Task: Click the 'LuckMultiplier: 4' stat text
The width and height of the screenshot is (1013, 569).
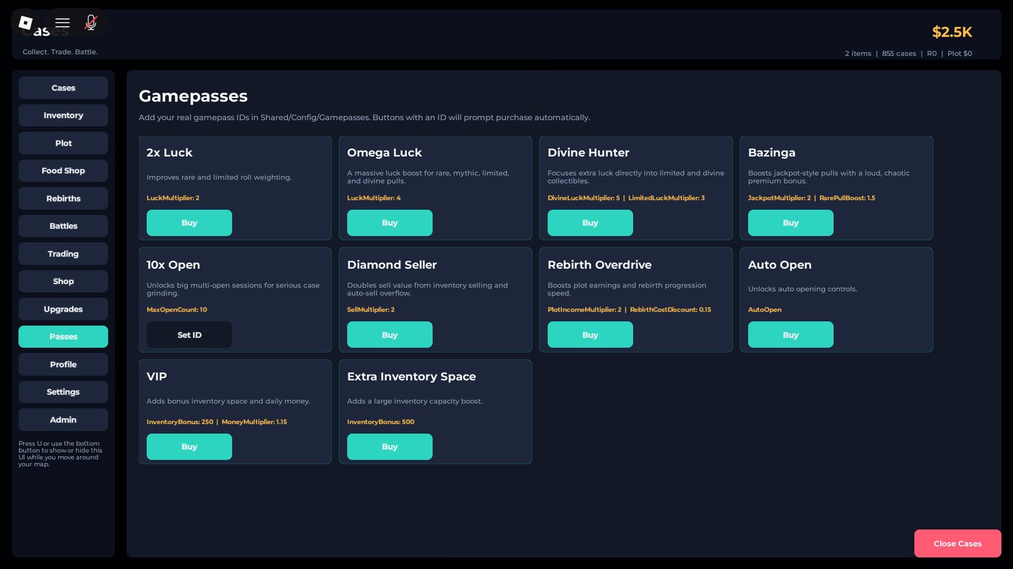Action: tap(374, 198)
